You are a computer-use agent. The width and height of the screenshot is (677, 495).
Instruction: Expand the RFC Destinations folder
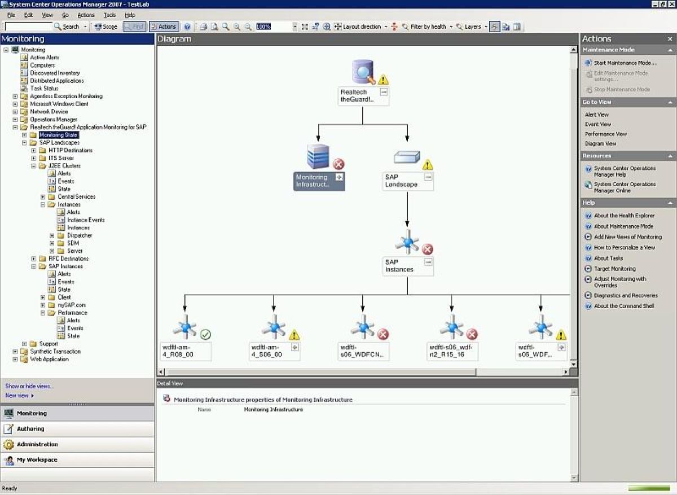pyautogui.click(x=34, y=258)
